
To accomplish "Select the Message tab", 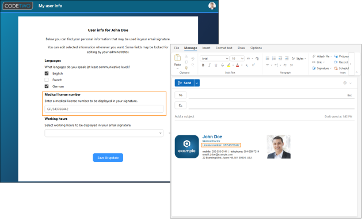I will [190, 48].
